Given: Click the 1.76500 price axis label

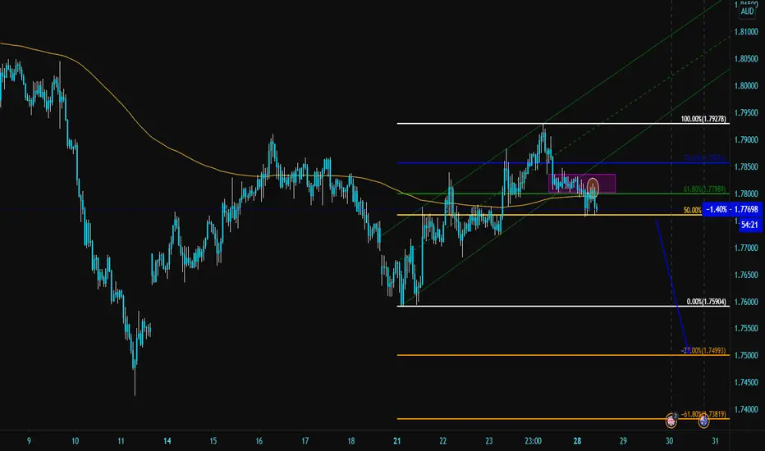Looking at the screenshot, I should coord(746,275).
